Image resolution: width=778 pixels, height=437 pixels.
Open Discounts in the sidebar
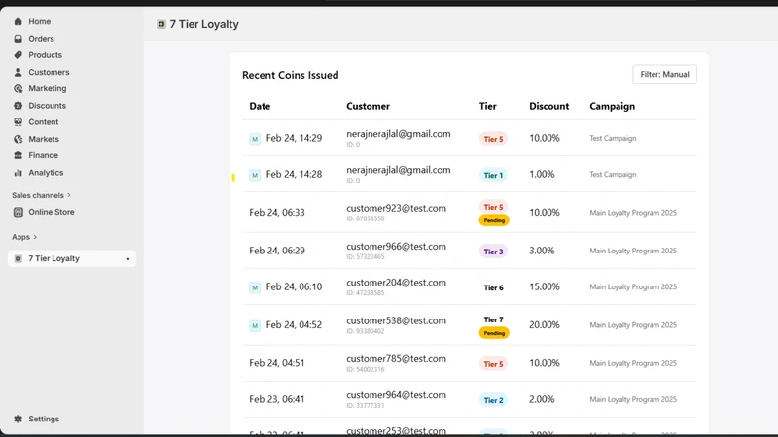pos(47,106)
